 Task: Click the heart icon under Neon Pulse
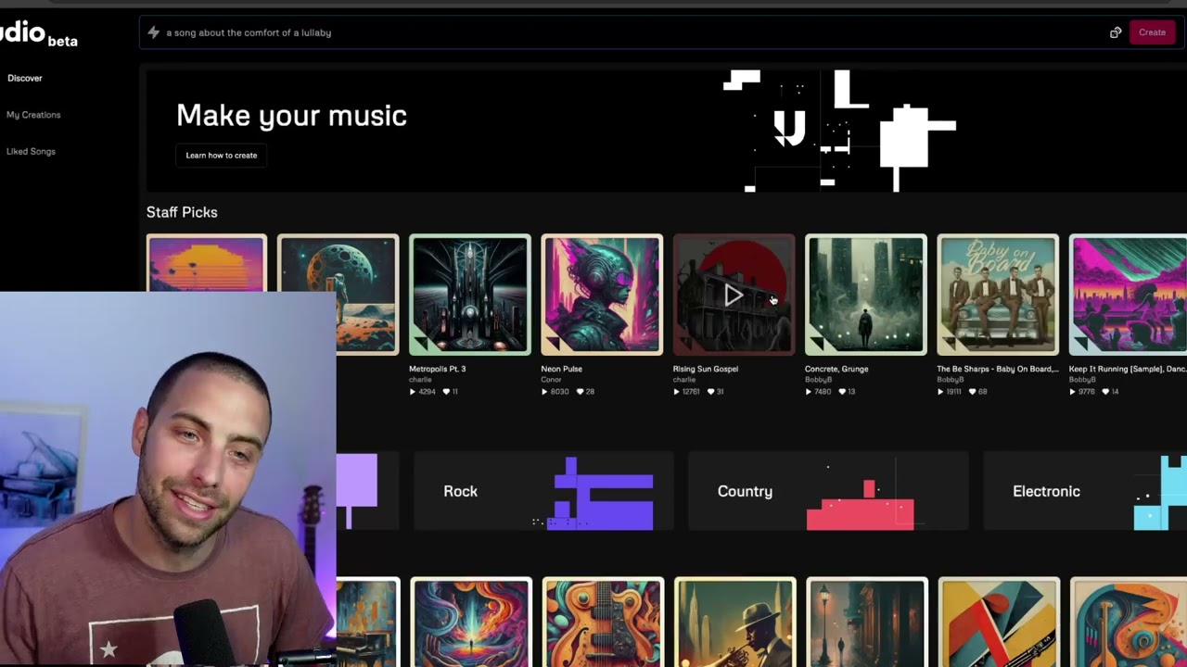pyautogui.click(x=581, y=392)
